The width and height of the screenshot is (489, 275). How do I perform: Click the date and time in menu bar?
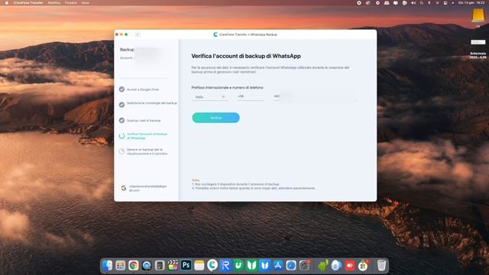pyautogui.click(x=471, y=2)
